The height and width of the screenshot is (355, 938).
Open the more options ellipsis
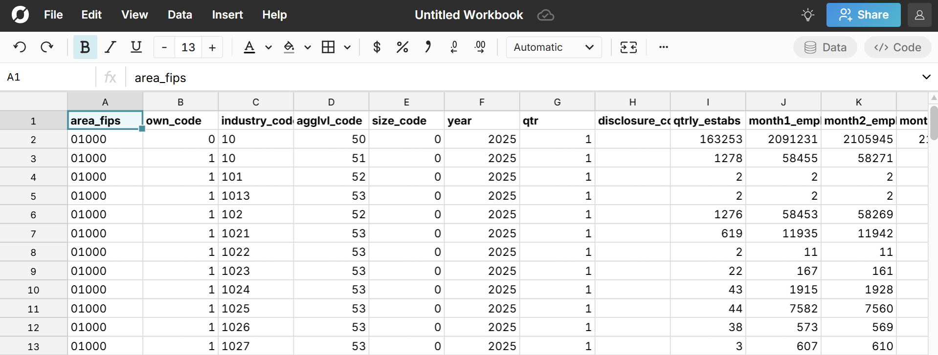pyautogui.click(x=663, y=47)
